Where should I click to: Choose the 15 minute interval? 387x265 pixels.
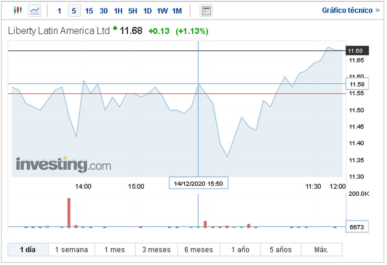tap(89, 11)
